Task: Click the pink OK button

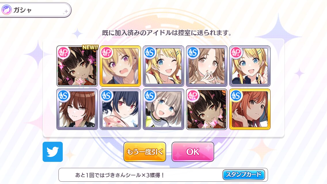Action: 193,152
